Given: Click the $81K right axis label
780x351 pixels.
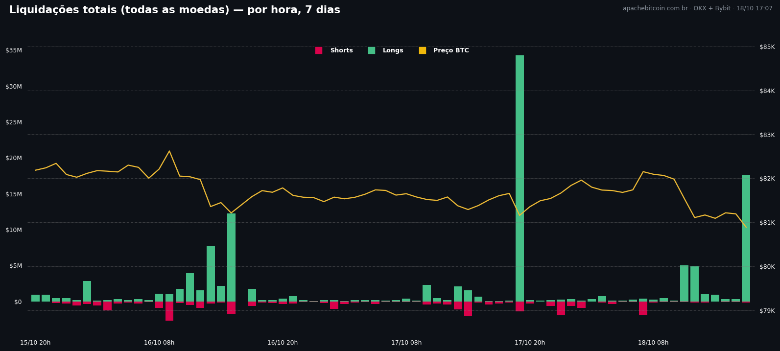Looking at the screenshot, I should pyautogui.click(x=767, y=223).
